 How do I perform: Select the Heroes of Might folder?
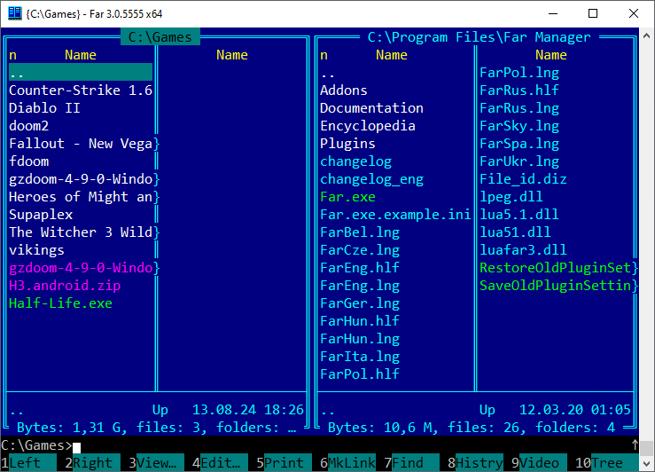[x=81, y=196]
